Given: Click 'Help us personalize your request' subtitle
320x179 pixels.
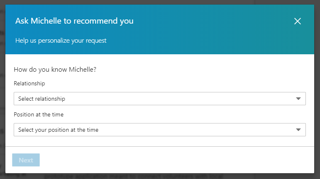Looking at the screenshot, I should tap(61, 41).
